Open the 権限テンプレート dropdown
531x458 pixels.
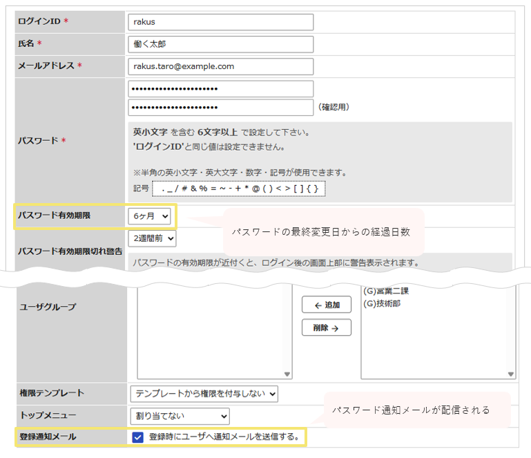(204, 394)
